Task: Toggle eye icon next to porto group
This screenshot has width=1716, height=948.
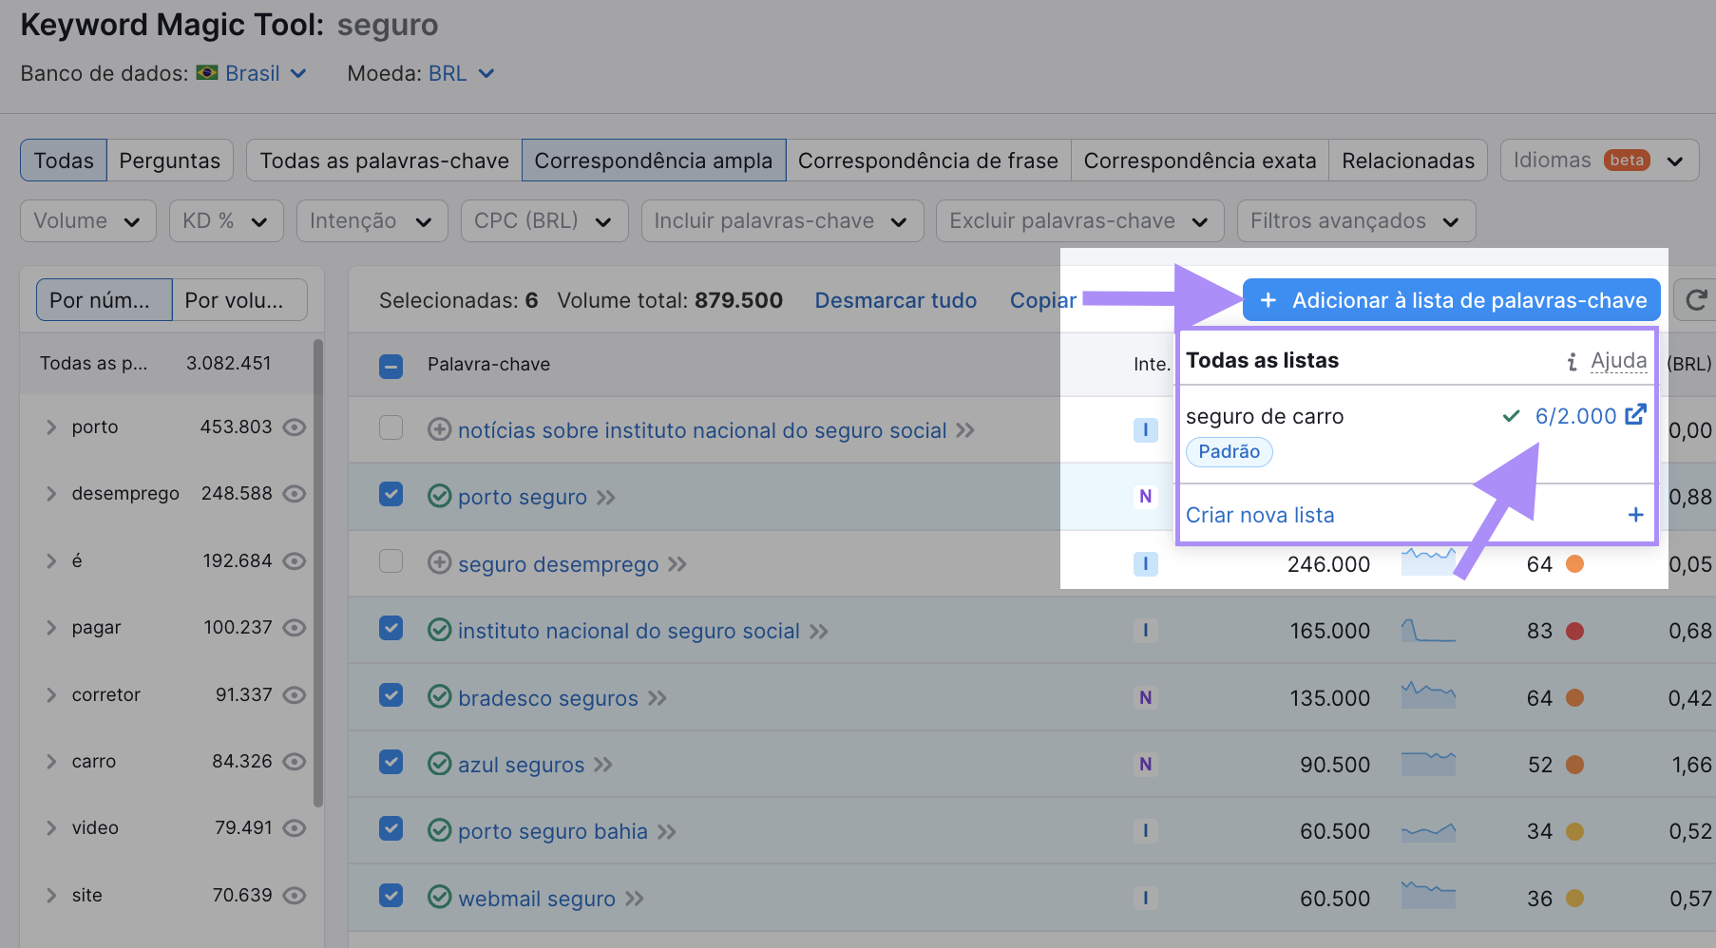Action: coord(295,427)
